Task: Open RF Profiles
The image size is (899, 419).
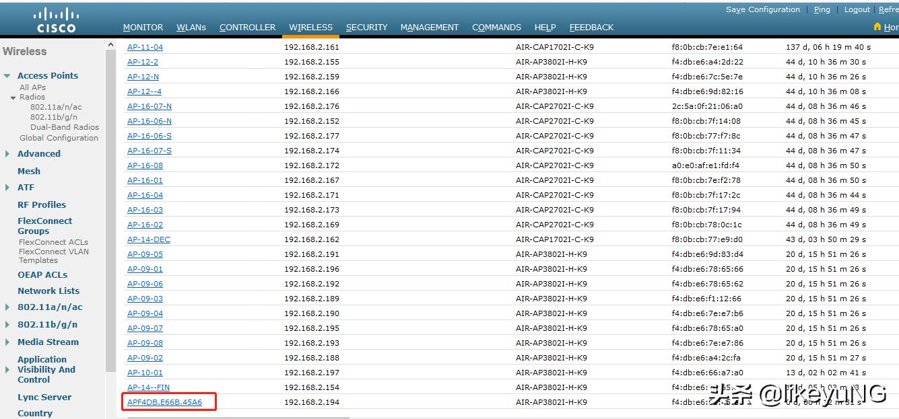Action: (42, 204)
